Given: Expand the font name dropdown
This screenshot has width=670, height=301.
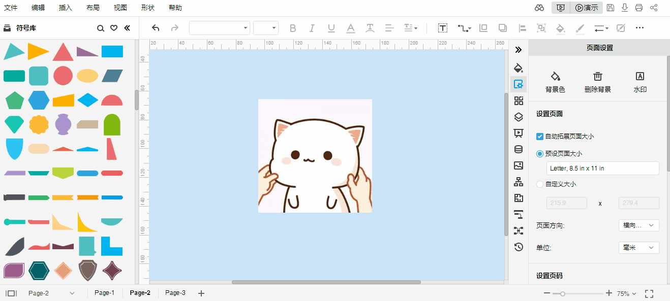Looking at the screenshot, I should [x=220, y=28].
